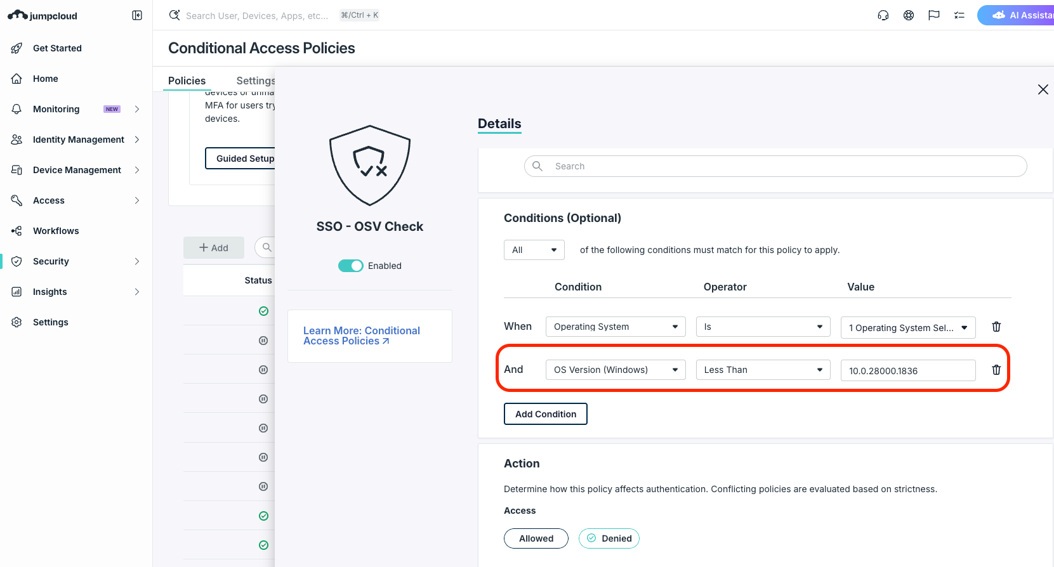Click the AI search magnifier icon

(175, 15)
